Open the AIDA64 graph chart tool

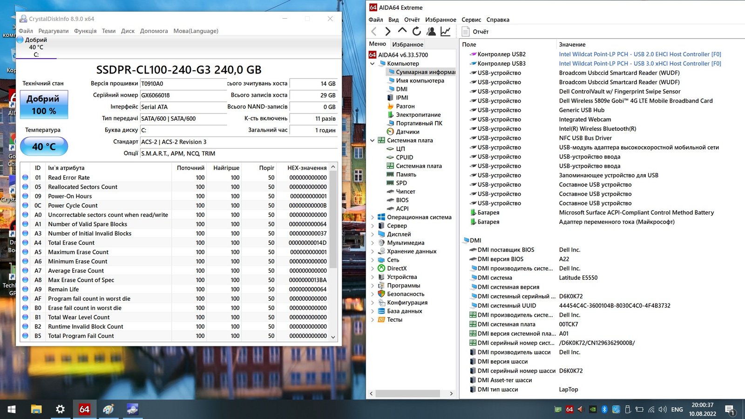446,31
